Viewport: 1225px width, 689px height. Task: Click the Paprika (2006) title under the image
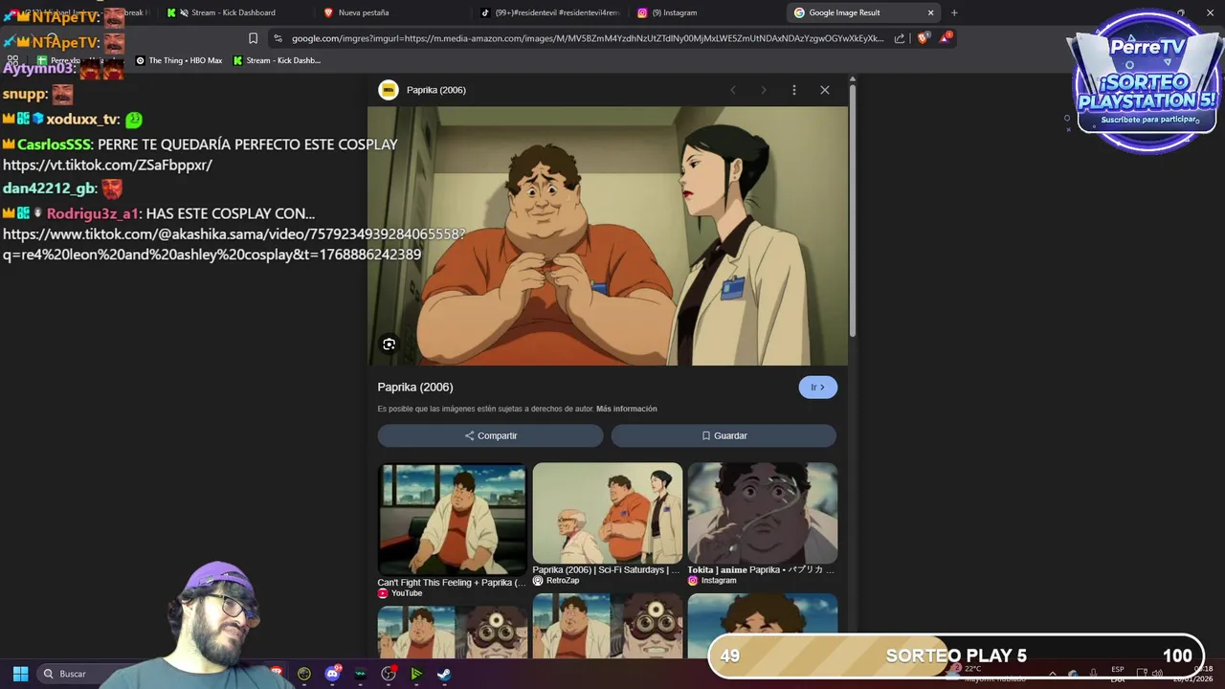click(x=415, y=388)
